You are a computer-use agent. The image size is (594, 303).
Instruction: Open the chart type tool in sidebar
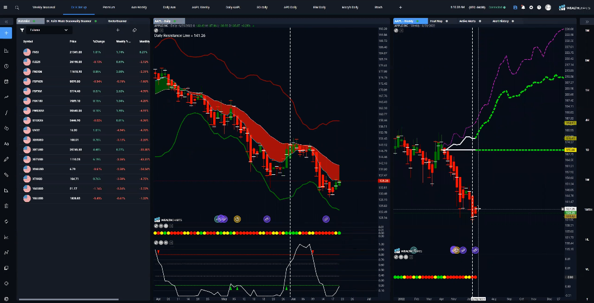pyautogui.click(x=6, y=50)
